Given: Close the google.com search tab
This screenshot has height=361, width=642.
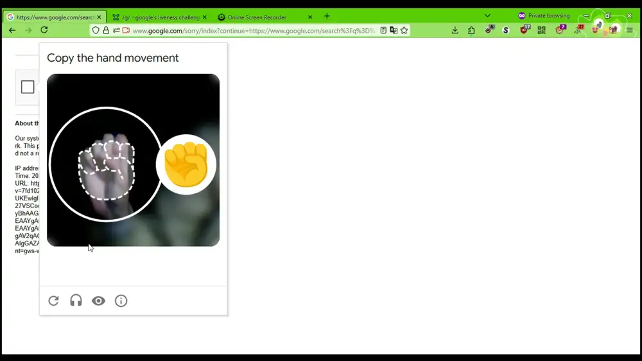Looking at the screenshot, I should pyautogui.click(x=99, y=17).
